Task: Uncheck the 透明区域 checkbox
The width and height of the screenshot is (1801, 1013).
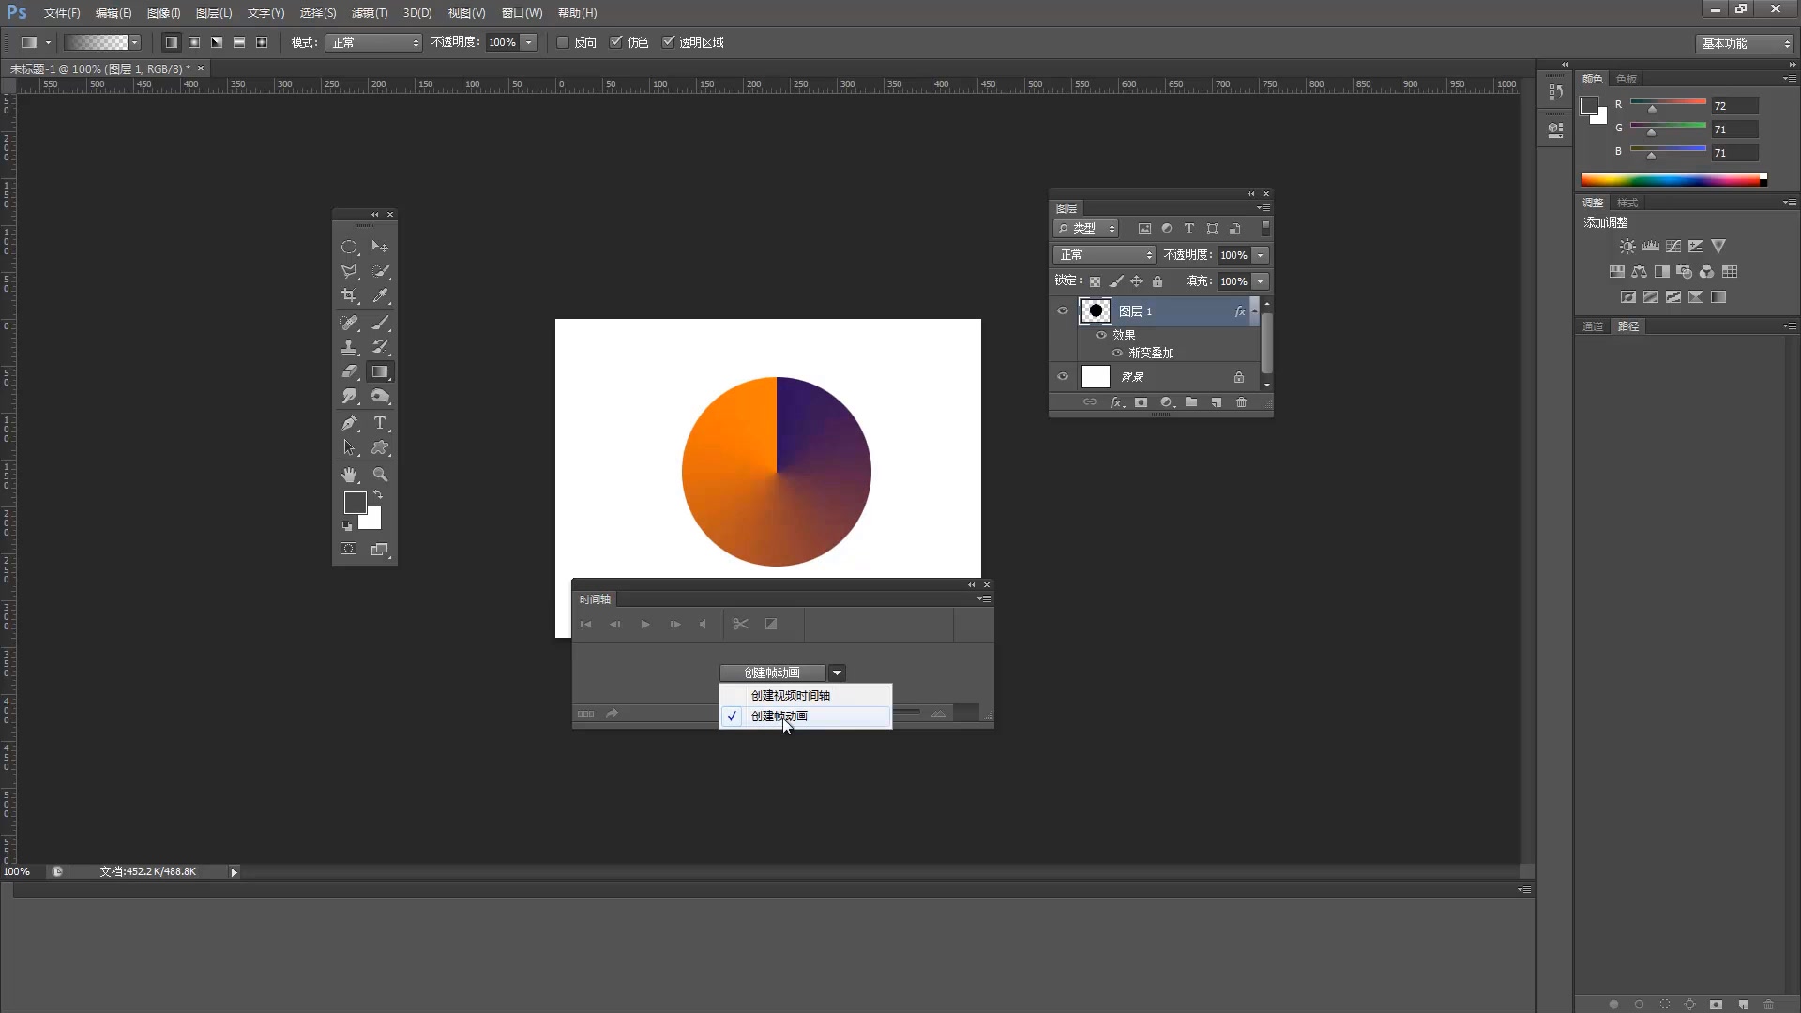Action: click(669, 42)
